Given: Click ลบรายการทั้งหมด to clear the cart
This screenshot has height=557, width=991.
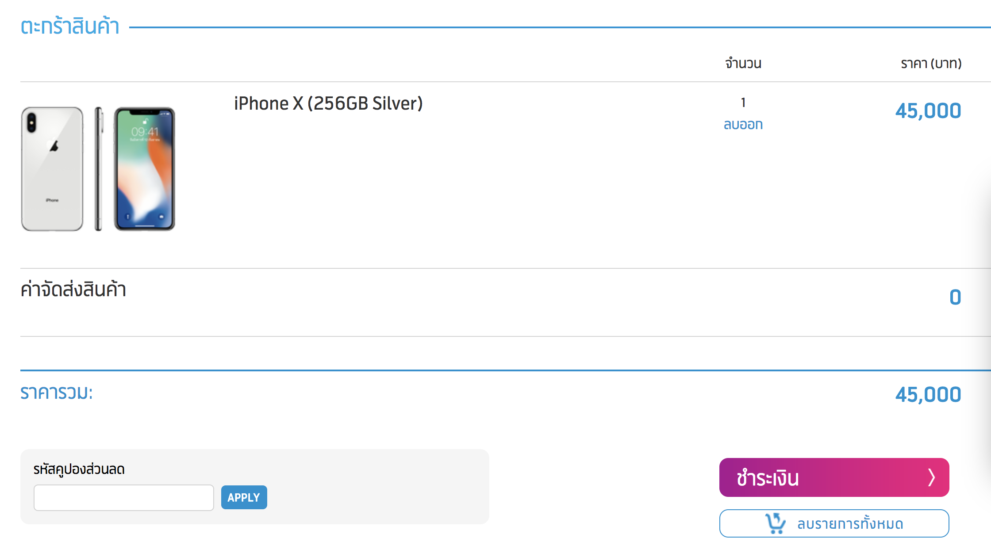Looking at the screenshot, I should (849, 524).
